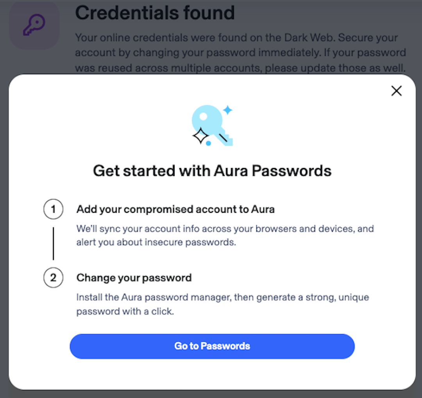The image size is (422, 398).
Task: Select the Credentials found heading
Action: [x=155, y=13]
